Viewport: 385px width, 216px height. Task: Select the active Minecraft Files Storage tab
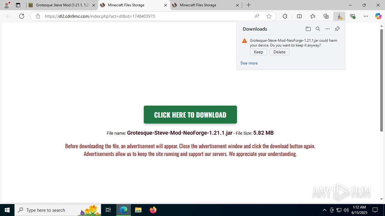click(x=134, y=5)
